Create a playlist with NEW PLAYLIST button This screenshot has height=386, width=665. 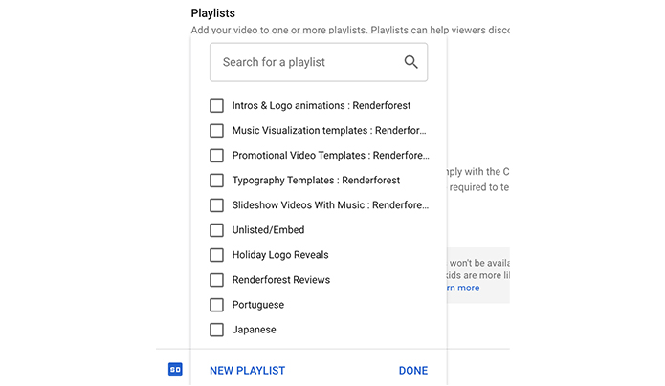click(247, 371)
